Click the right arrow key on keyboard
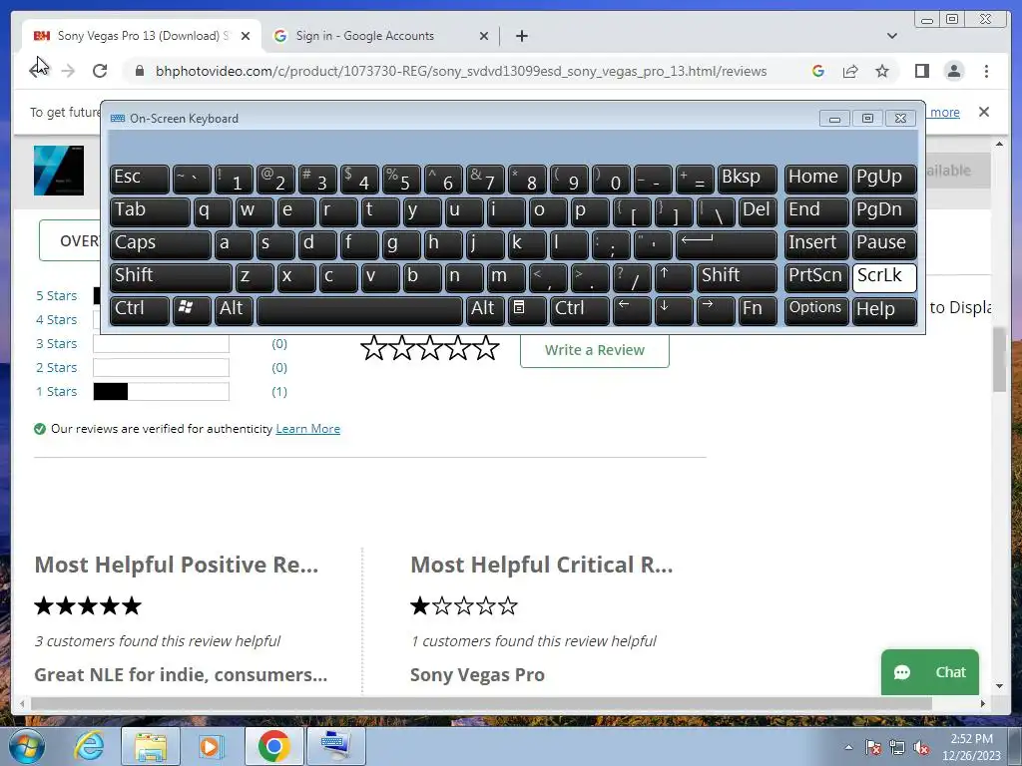Image resolution: width=1022 pixels, height=766 pixels. (715, 309)
